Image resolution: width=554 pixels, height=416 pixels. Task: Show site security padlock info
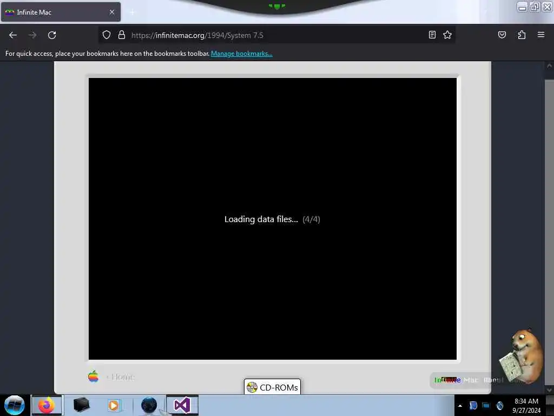pyautogui.click(x=122, y=35)
